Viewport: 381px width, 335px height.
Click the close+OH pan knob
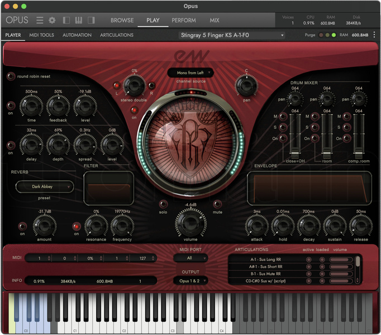coord(295,99)
